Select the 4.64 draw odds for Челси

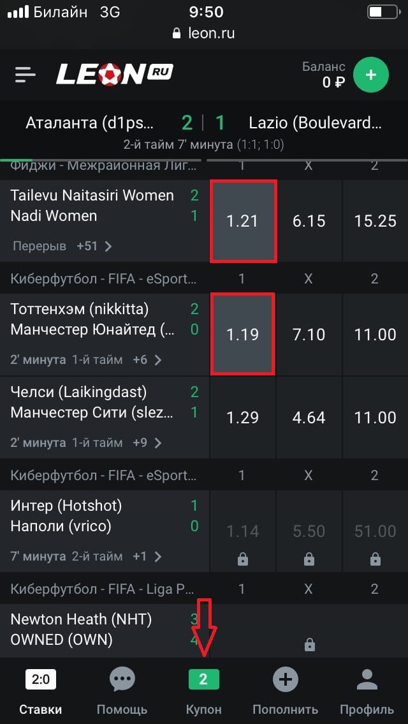309,418
